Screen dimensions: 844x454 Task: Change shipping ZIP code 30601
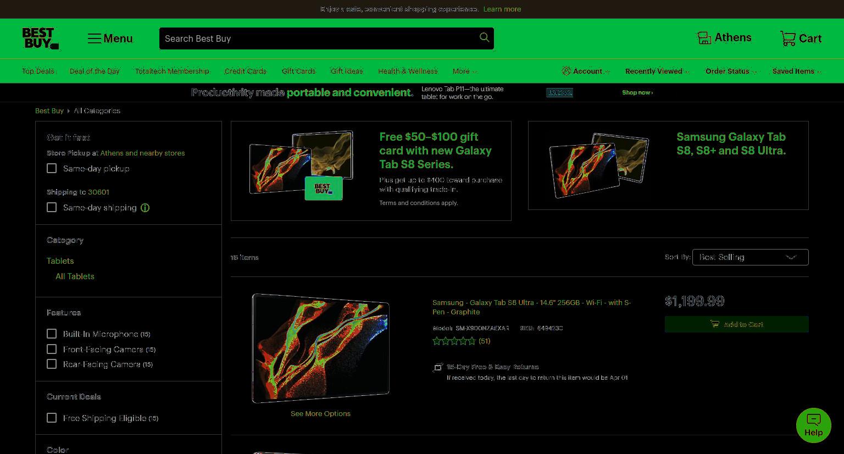[98, 192]
